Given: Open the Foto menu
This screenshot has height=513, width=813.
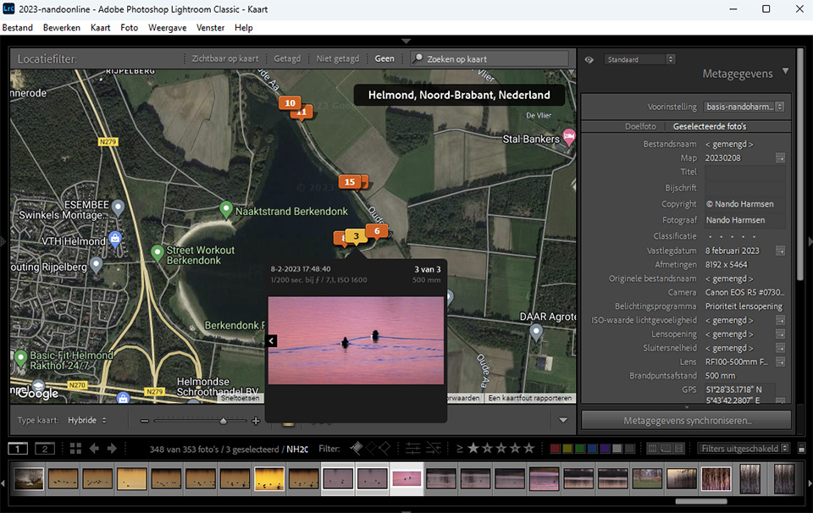Looking at the screenshot, I should 129,27.
